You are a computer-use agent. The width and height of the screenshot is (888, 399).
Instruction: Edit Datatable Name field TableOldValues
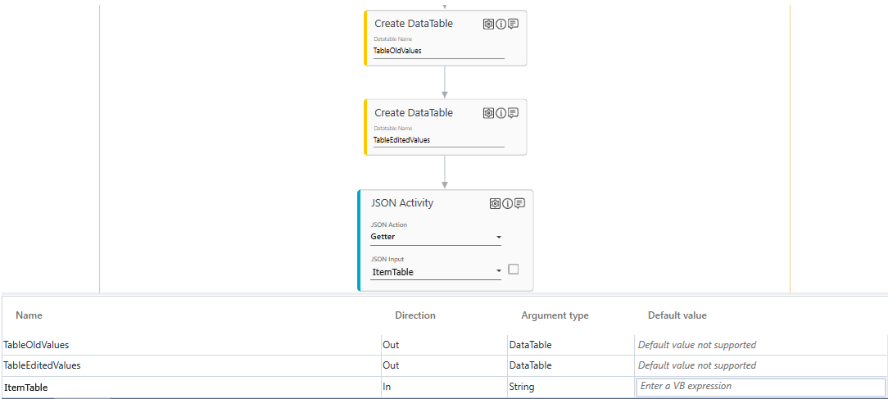tap(438, 51)
